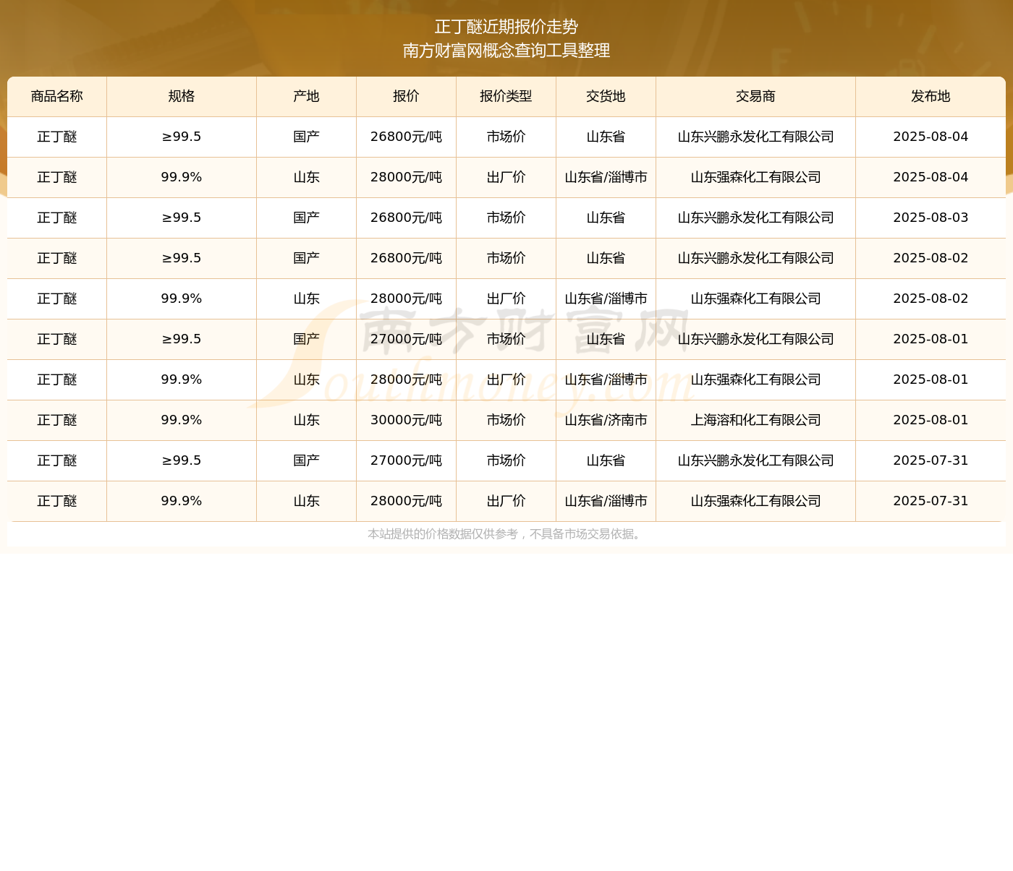Click 国产 origin in the 2025-08-03 row
Image resolution: width=1013 pixels, height=871 pixels.
[306, 218]
